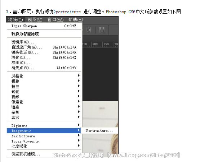Expand the 七度汉化 submenu
Screen dimensions: 200x162
pos(44,146)
